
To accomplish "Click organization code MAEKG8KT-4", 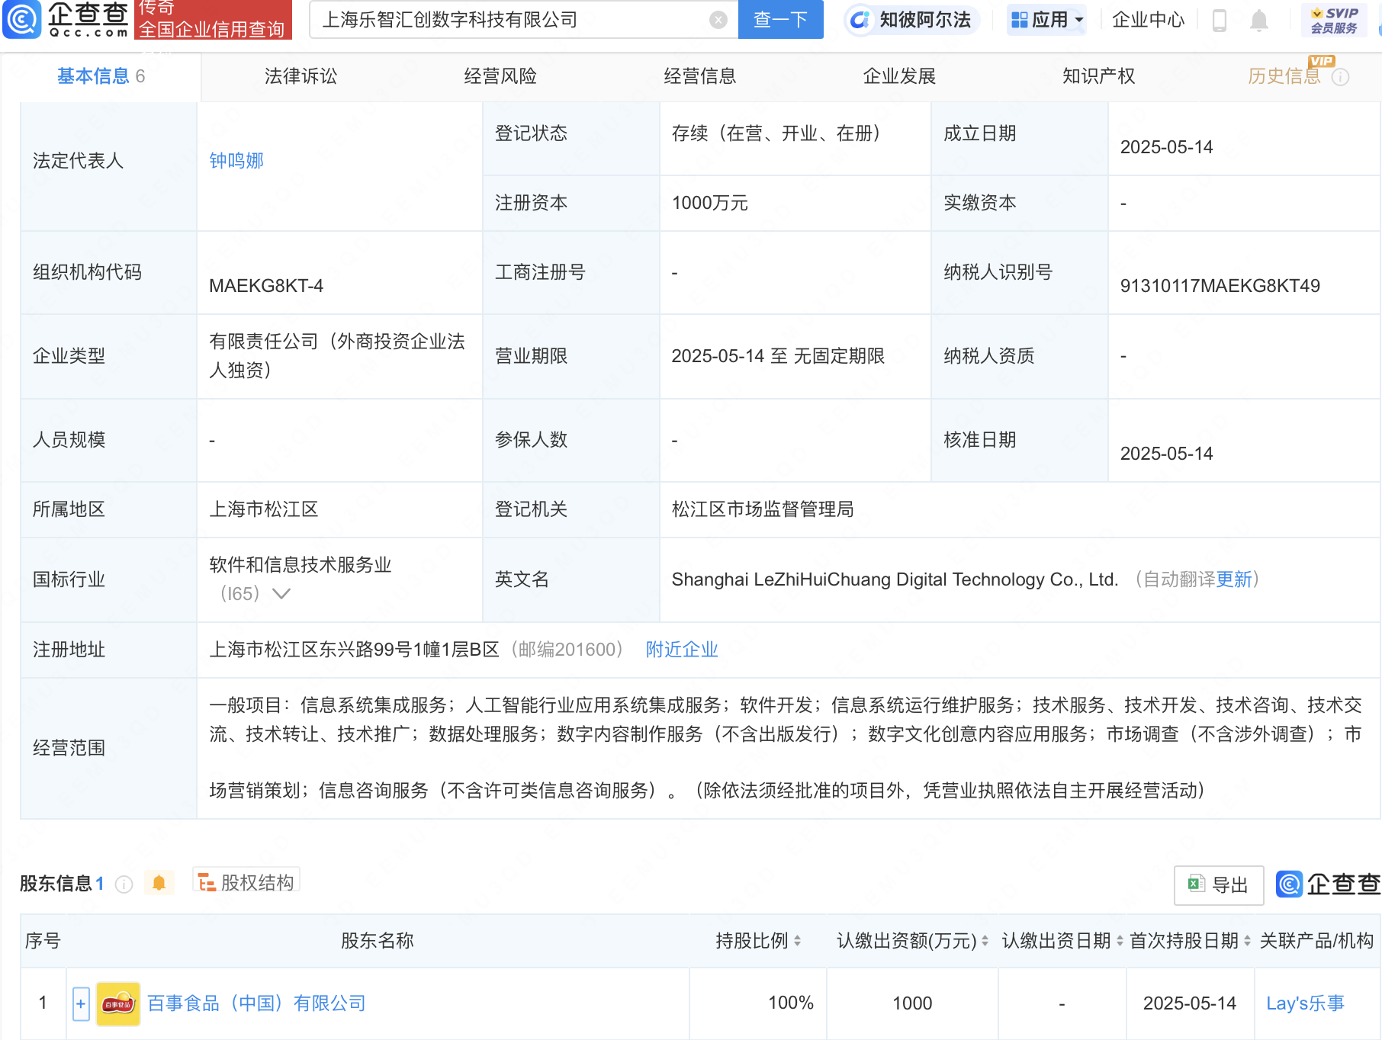I will coord(266,286).
